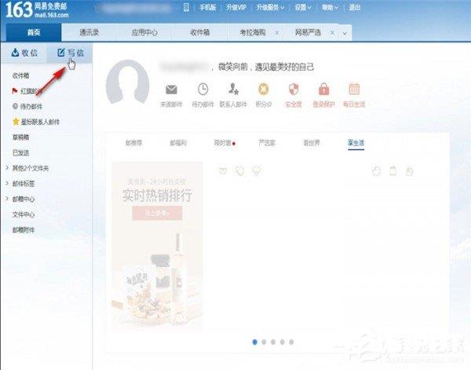Viewport: 471px width, 370px height.
Task: Select the 严选家 content tab
Action: click(267, 143)
